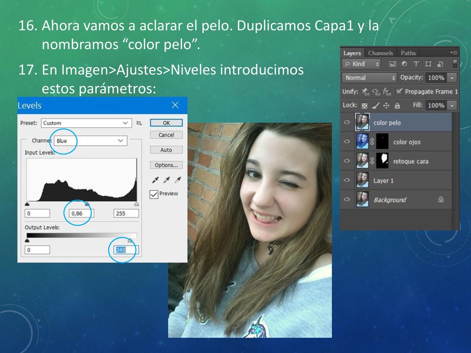
Task: Click output levels white slider
Action: tap(130, 240)
